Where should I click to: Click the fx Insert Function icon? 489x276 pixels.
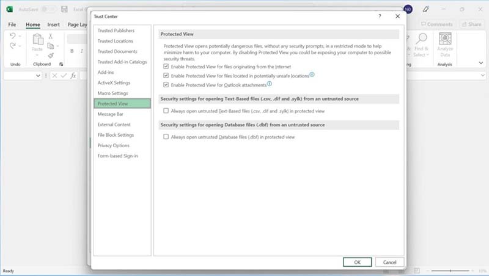tap(73, 75)
